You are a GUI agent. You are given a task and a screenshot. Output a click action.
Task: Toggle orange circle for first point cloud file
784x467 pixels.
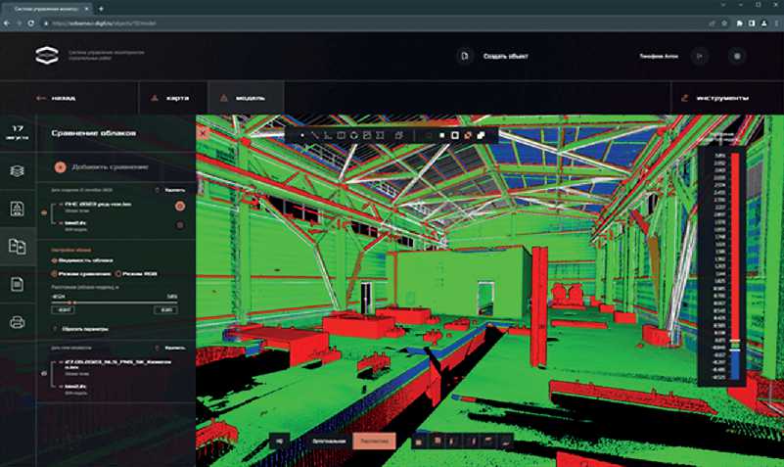180,206
